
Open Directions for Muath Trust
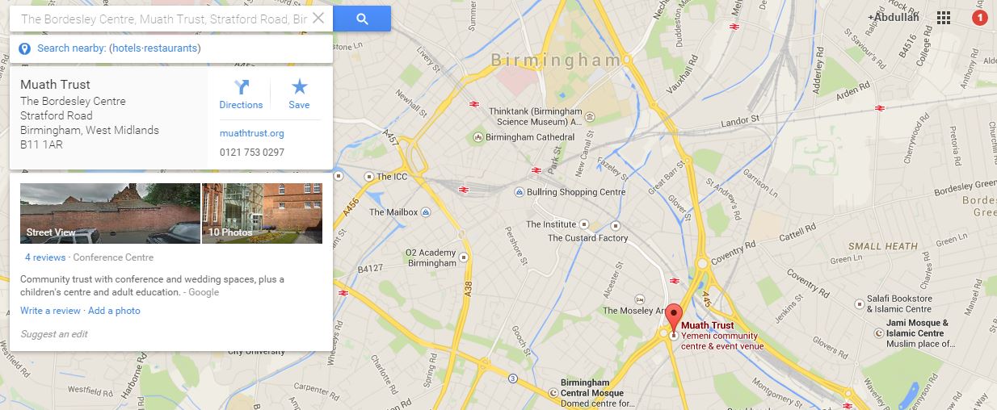point(241,94)
